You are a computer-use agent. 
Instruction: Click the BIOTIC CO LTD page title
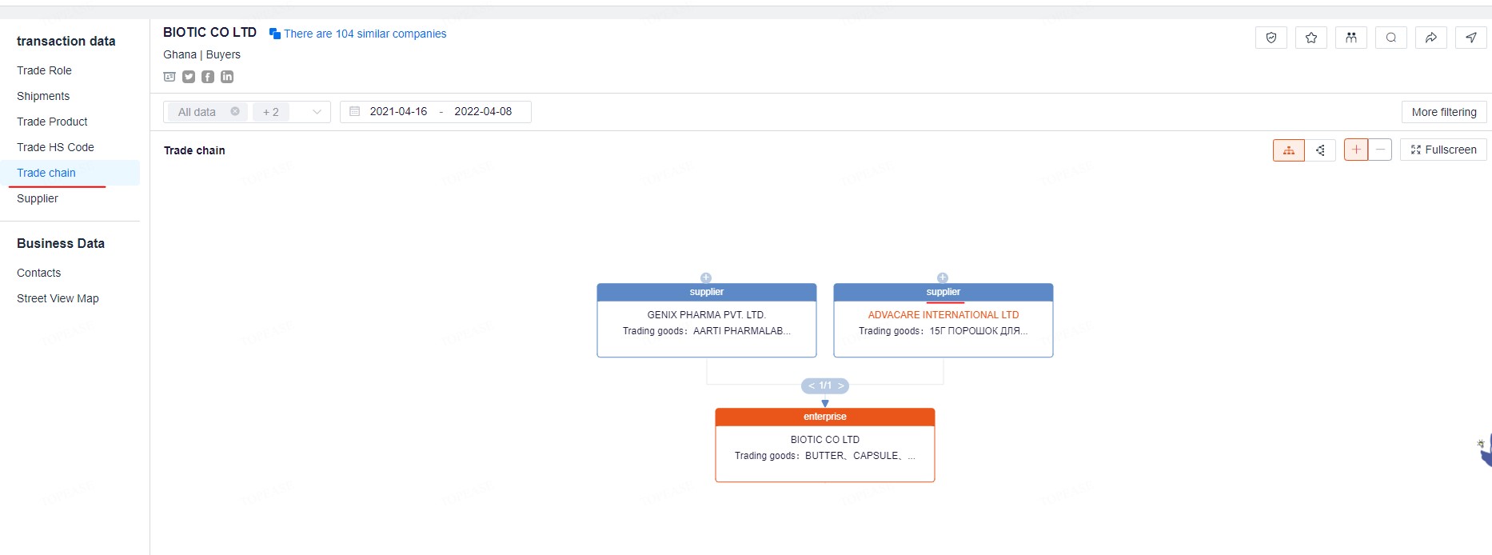(x=209, y=32)
